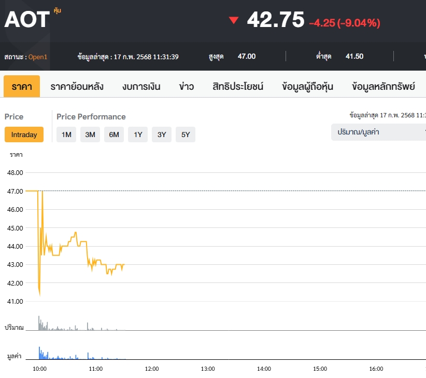Choose the 6M performance range

click(x=114, y=134)
